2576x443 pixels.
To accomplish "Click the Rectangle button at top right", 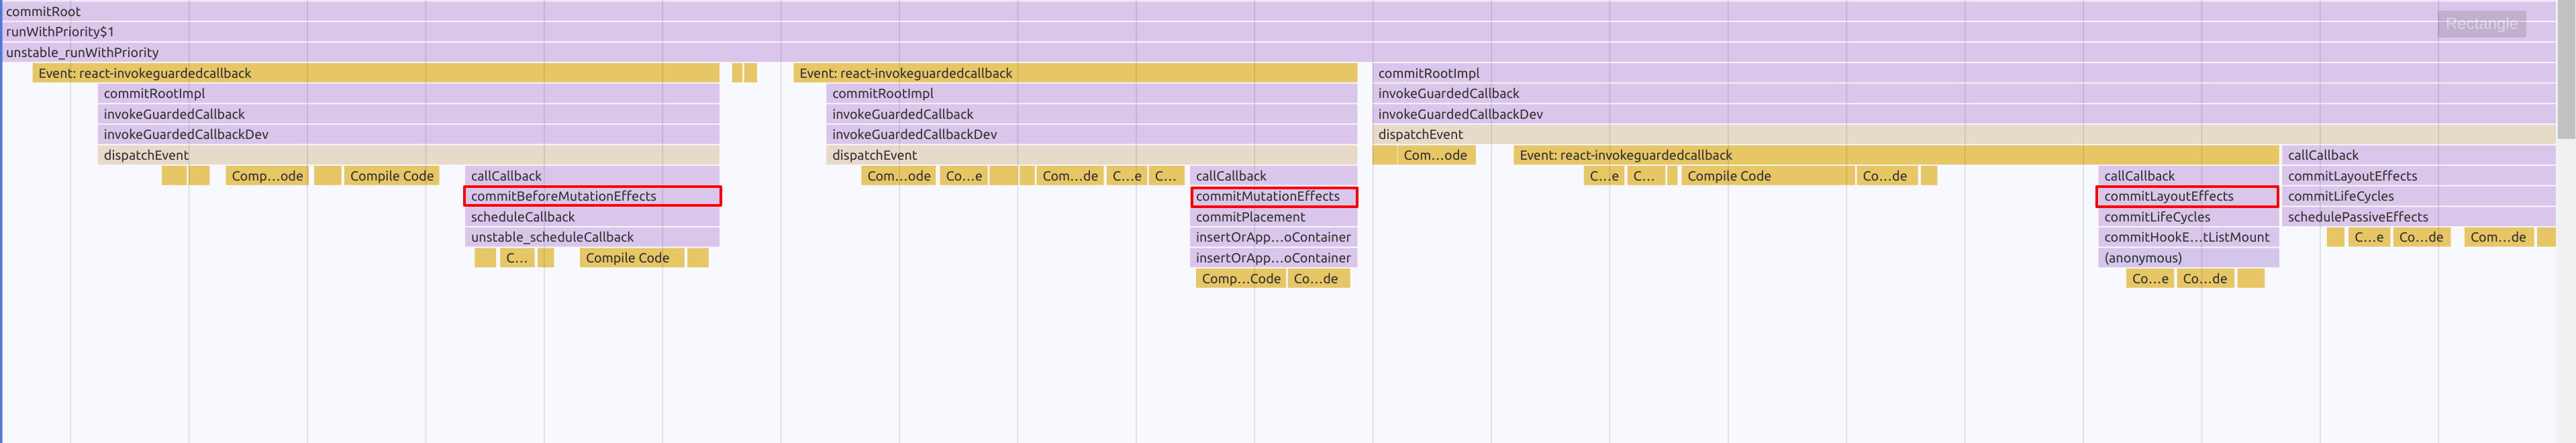I will tap(2481, 24).
